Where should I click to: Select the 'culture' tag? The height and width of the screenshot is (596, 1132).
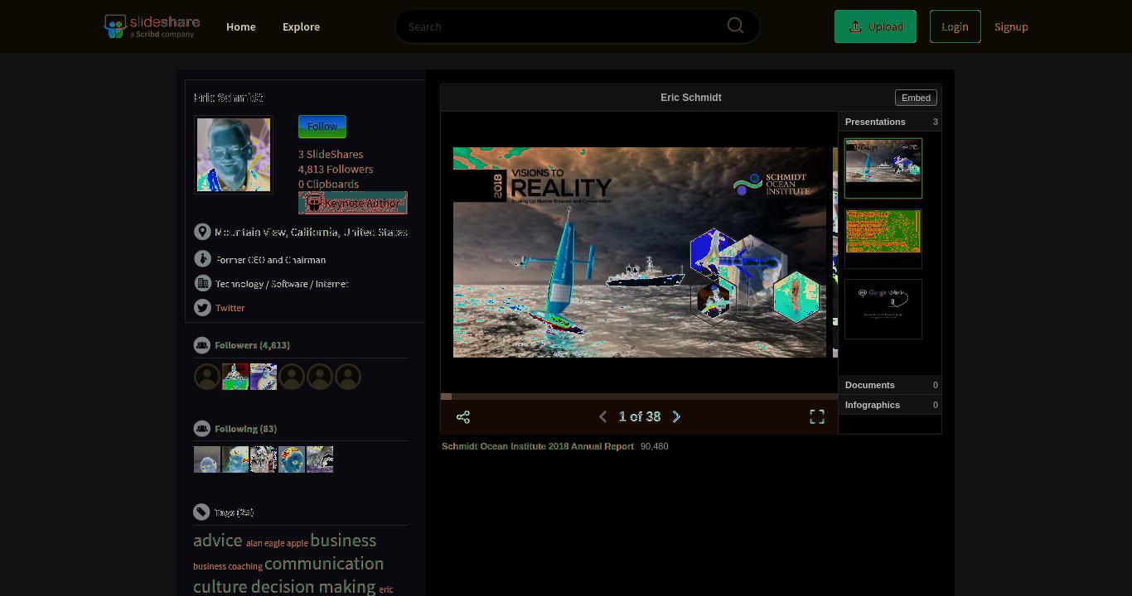click(x=220, y=587)
